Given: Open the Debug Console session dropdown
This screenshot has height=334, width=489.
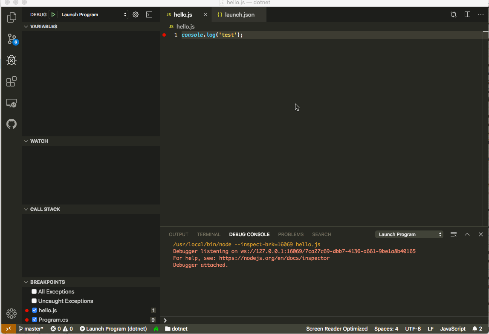Looking at the screenshot, I should pyautogui.click(x=408, y=234).
